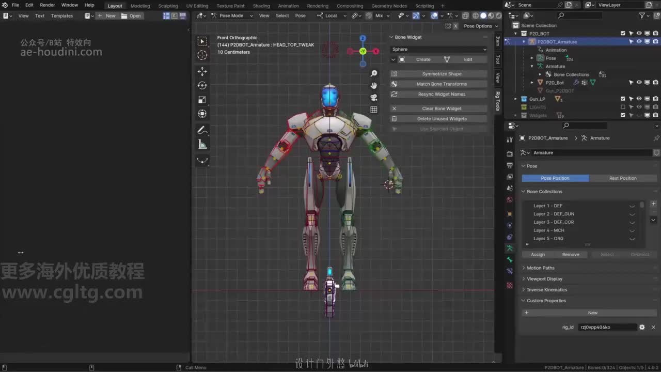661x372 pixels.
Task: Toggle Layer 1 - DEF visibility
Action: point(632,206)
